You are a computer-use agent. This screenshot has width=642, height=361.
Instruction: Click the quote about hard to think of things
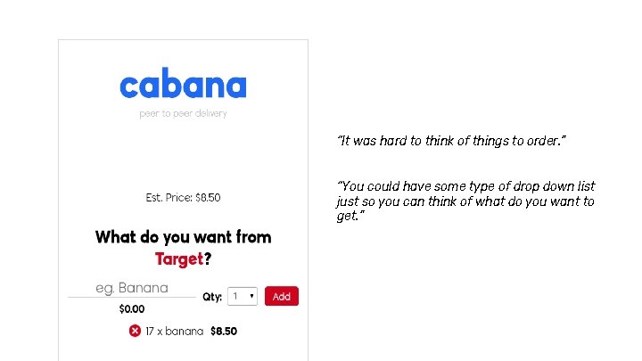[451, 141]
